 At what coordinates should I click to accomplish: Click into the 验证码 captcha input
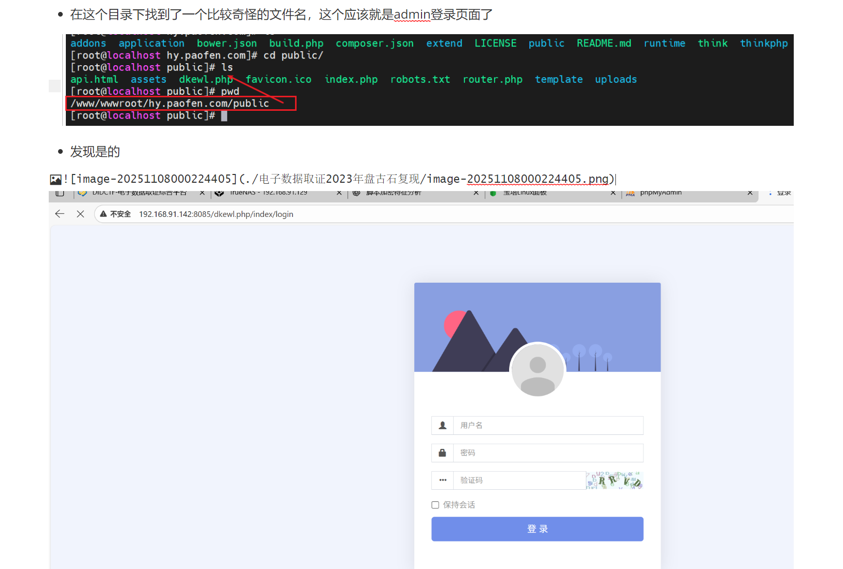pos(518,480)
